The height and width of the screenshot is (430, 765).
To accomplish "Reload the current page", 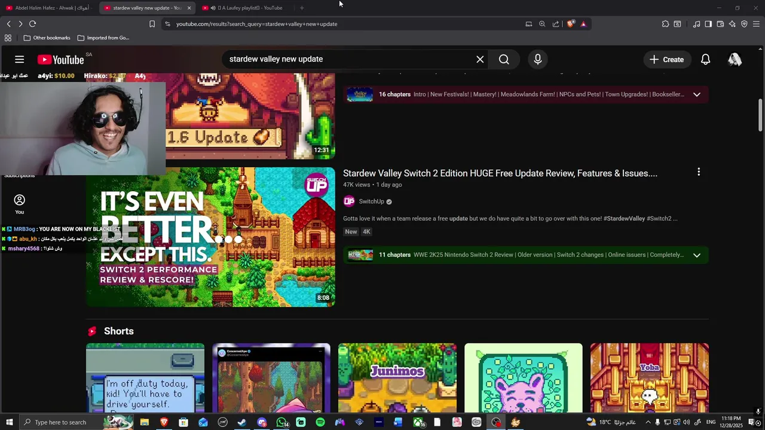I will tap(32, 24).
